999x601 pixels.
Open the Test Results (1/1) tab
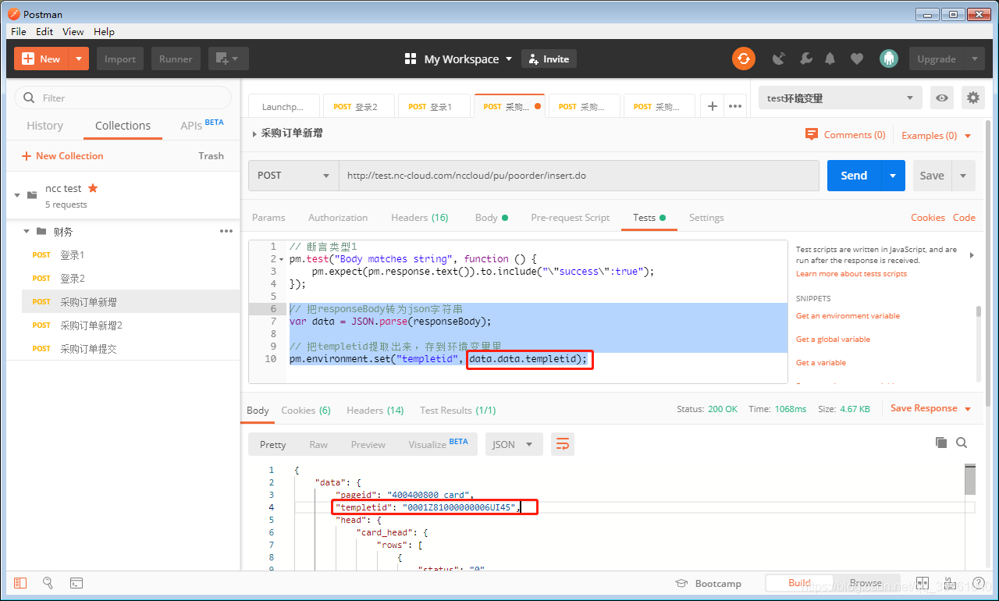pos(457,410)
